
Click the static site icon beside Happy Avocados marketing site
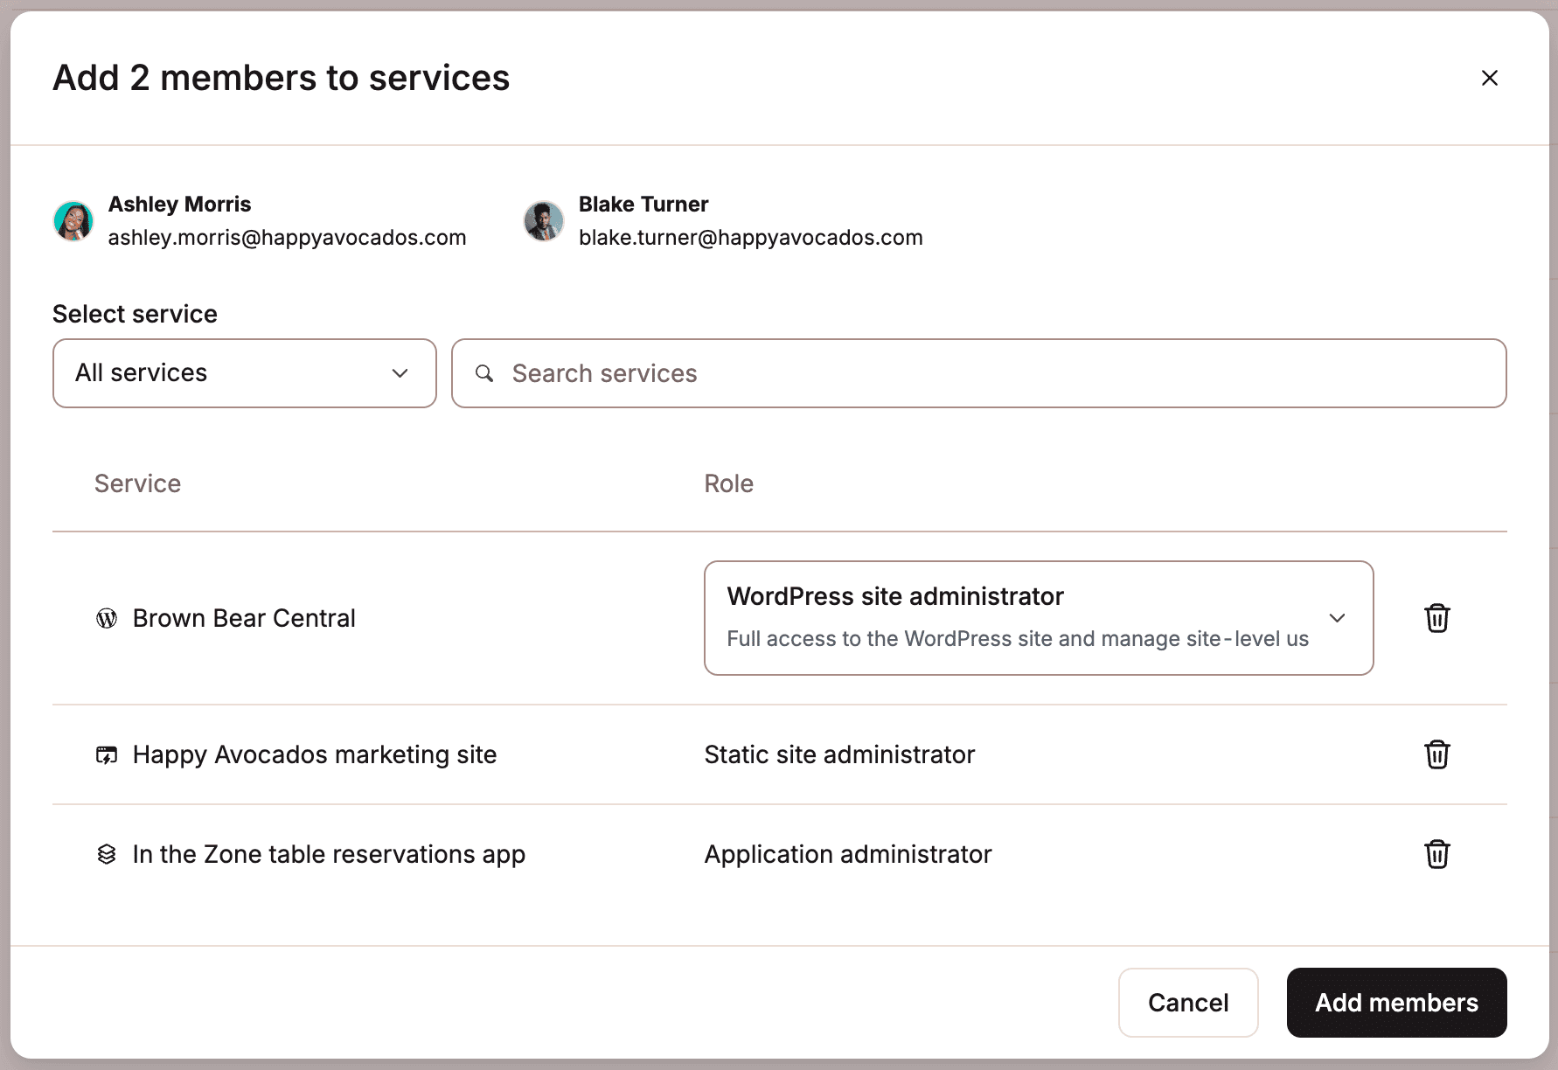[107, 754]
